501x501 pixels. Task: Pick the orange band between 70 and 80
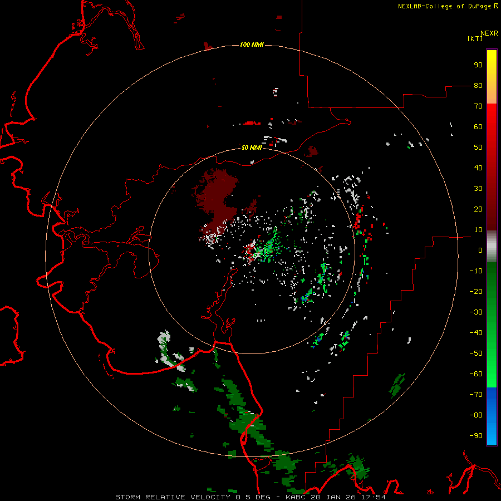tap(492, 96)
